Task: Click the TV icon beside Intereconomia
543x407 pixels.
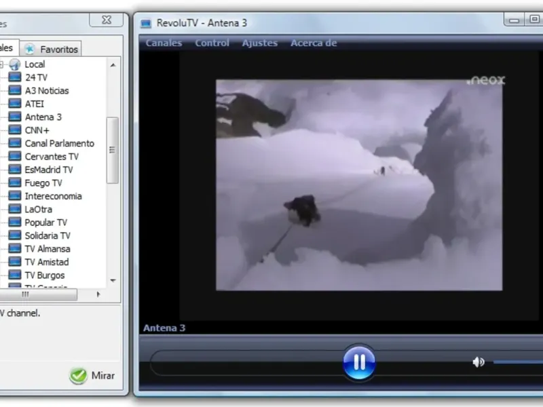Action: coord(14,195)
